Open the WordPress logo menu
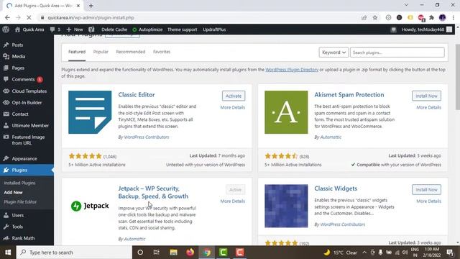 click(6, 29)
